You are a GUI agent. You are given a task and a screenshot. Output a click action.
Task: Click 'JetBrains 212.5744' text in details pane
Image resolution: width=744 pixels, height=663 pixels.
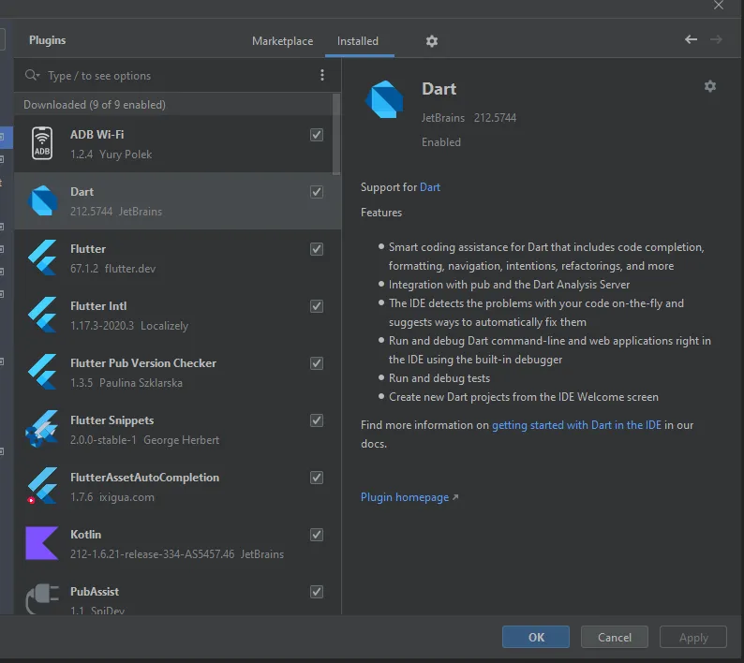click(x=469, y=118)
